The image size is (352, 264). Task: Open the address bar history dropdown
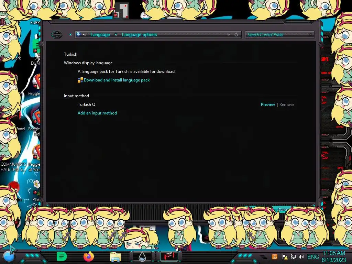[x=229, y=35]
